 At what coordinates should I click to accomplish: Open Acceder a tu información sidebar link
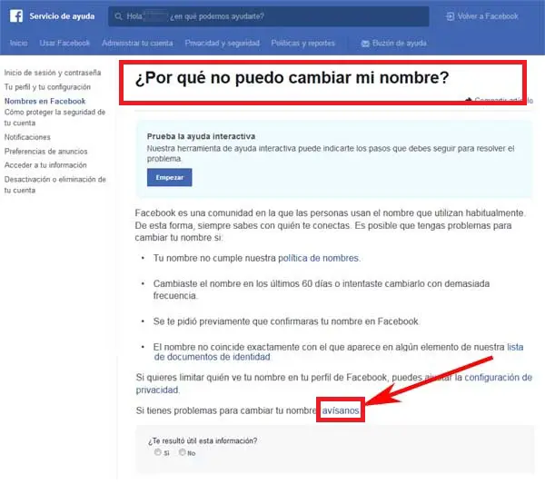point(45,165)
